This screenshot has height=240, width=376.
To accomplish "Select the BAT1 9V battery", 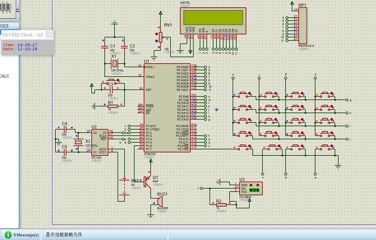I will point(124,186).
